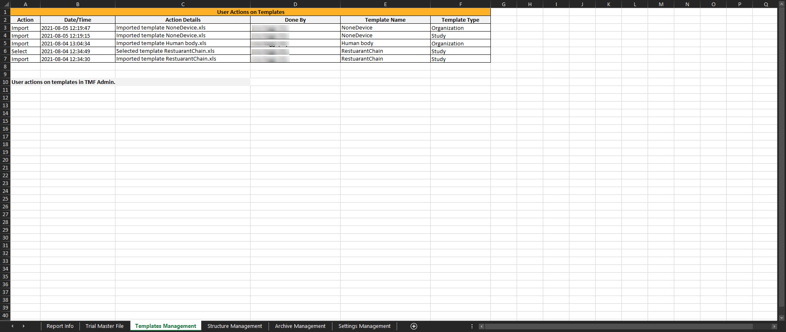Click the vertical scrollbar down arrow
The width and height of the screenshot is (786, 332).
[781, 318]
